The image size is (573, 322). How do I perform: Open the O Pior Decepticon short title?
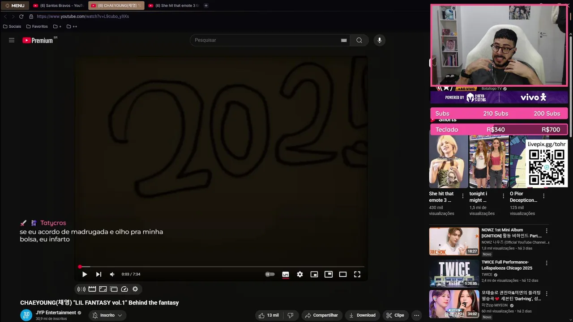click(523, 197)
